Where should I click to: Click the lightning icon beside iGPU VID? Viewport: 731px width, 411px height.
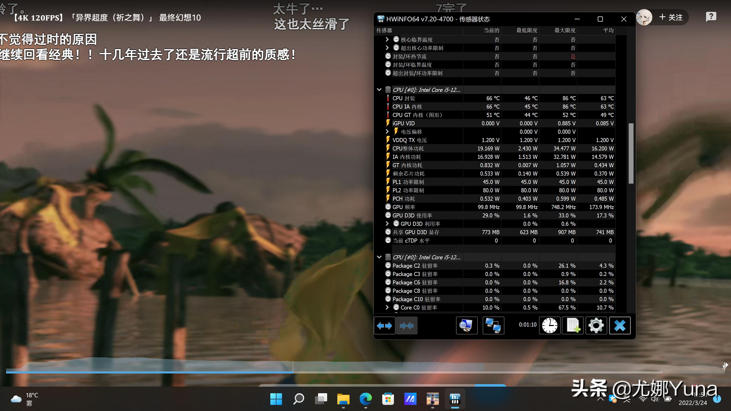tap(388, 123)
